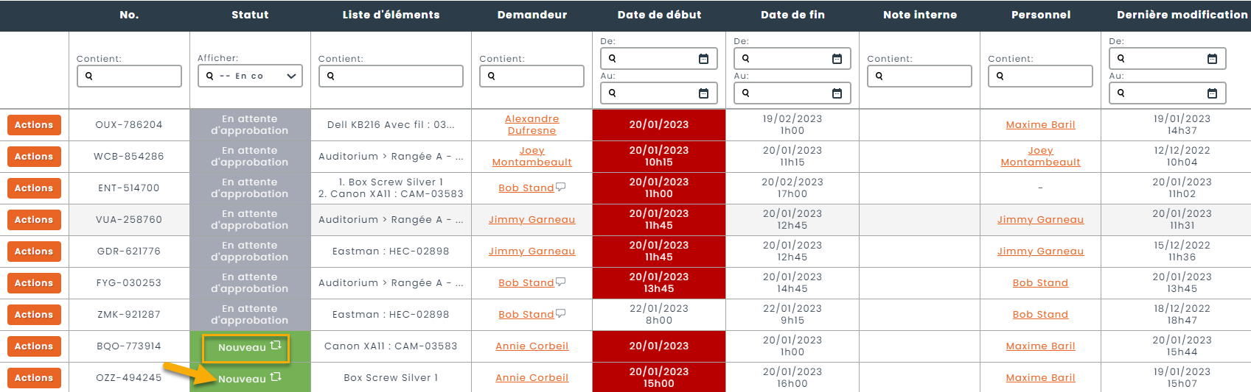Open Alexandre Dufresne requester link
Image resolution: width=1251 pixels, height=392 pixels.
(532, 125)
